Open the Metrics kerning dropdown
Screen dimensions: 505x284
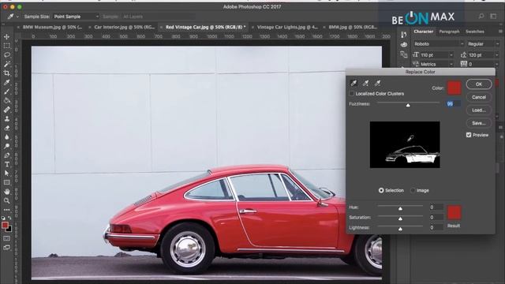pos(451,64)
